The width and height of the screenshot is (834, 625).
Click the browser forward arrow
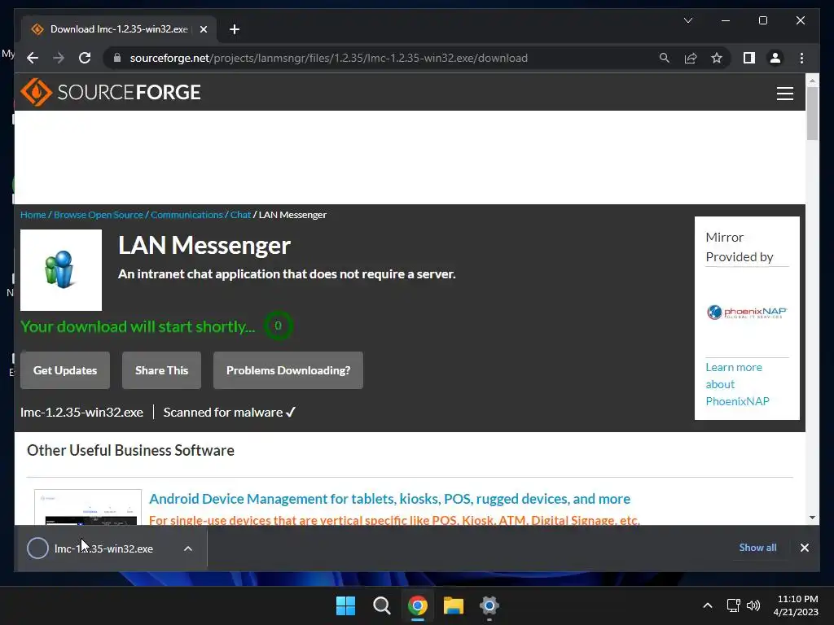59,58
